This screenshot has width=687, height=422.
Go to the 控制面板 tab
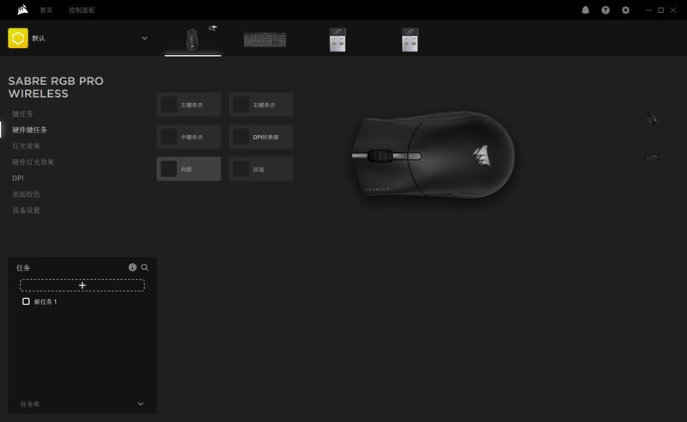pos(82,10)
